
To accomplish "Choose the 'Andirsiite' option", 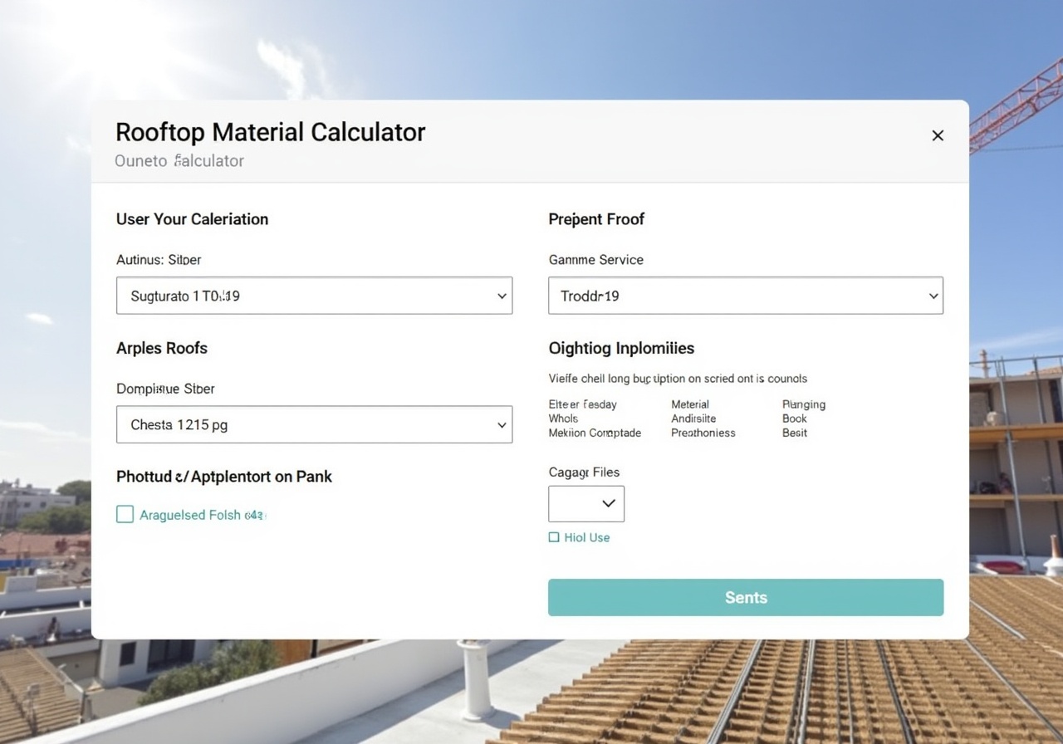I will click(x=693, y=418).
